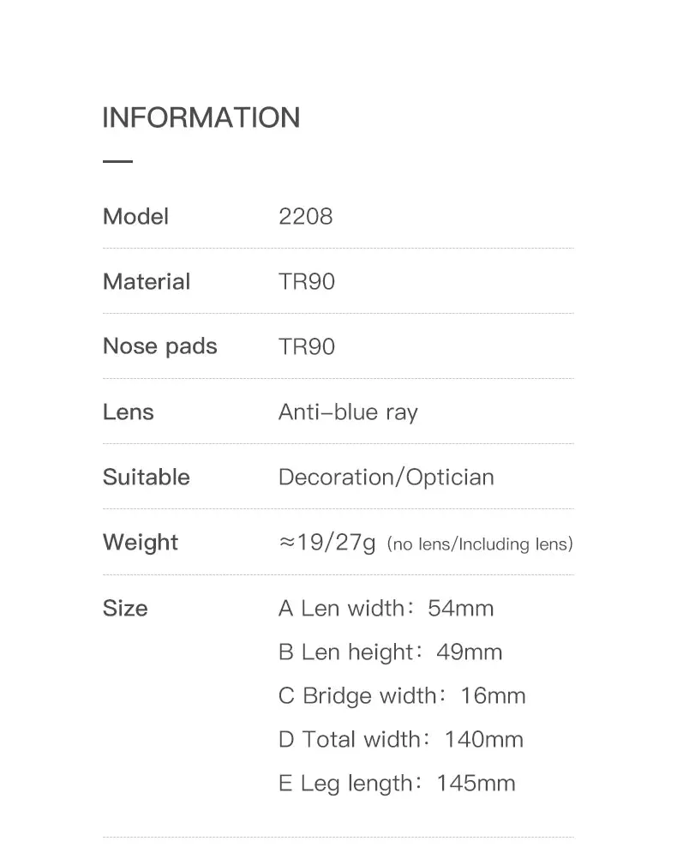The height and width of the screenshot is (847, 677).
Task: Select the Nose pads label
Action: click(160, 347)
